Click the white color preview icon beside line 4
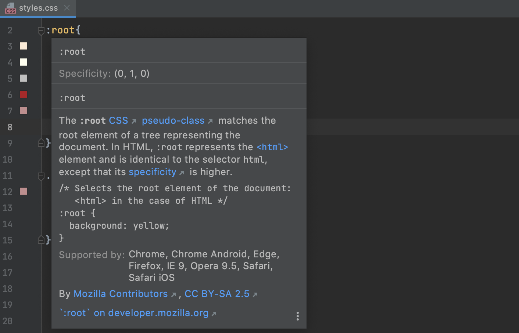This screenshot has width=519, height=333. coord(23,62)
